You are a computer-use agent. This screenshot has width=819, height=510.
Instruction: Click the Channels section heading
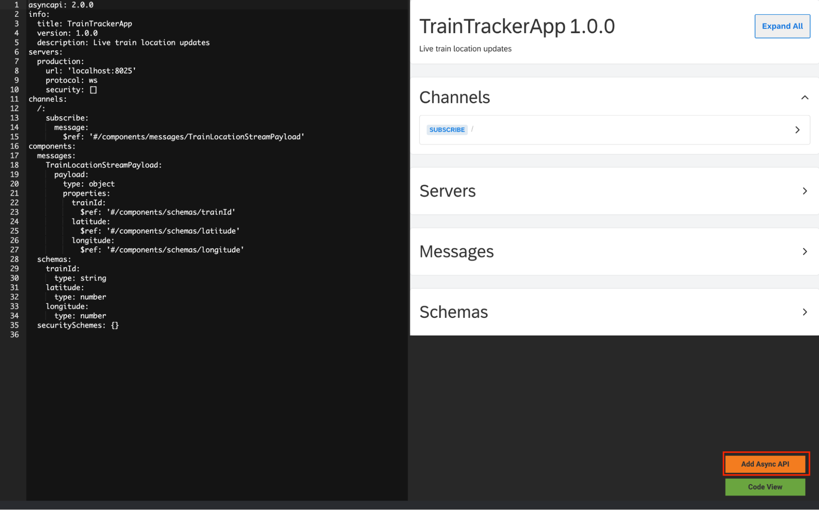pos(454,97)
